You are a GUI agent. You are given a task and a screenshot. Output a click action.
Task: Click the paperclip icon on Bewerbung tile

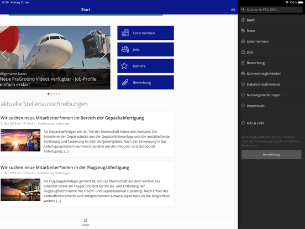pyautogui.click(x=125, y=82)
